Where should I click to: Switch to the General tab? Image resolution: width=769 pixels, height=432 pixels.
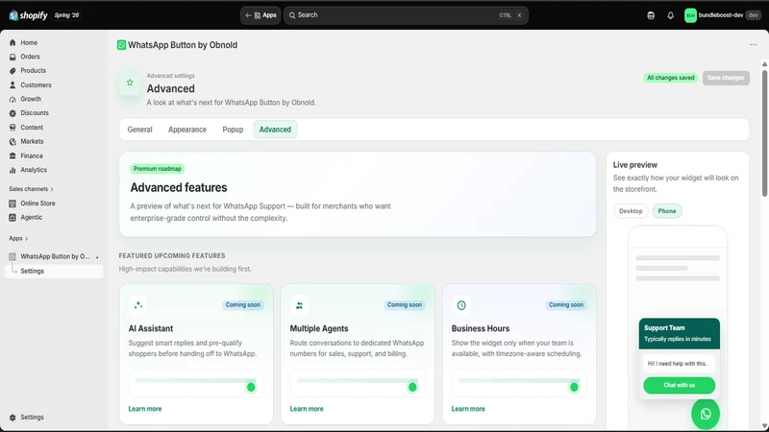coord(139,130)
